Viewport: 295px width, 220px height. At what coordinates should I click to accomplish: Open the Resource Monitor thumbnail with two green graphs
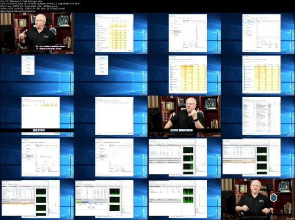tap(184, 199)
